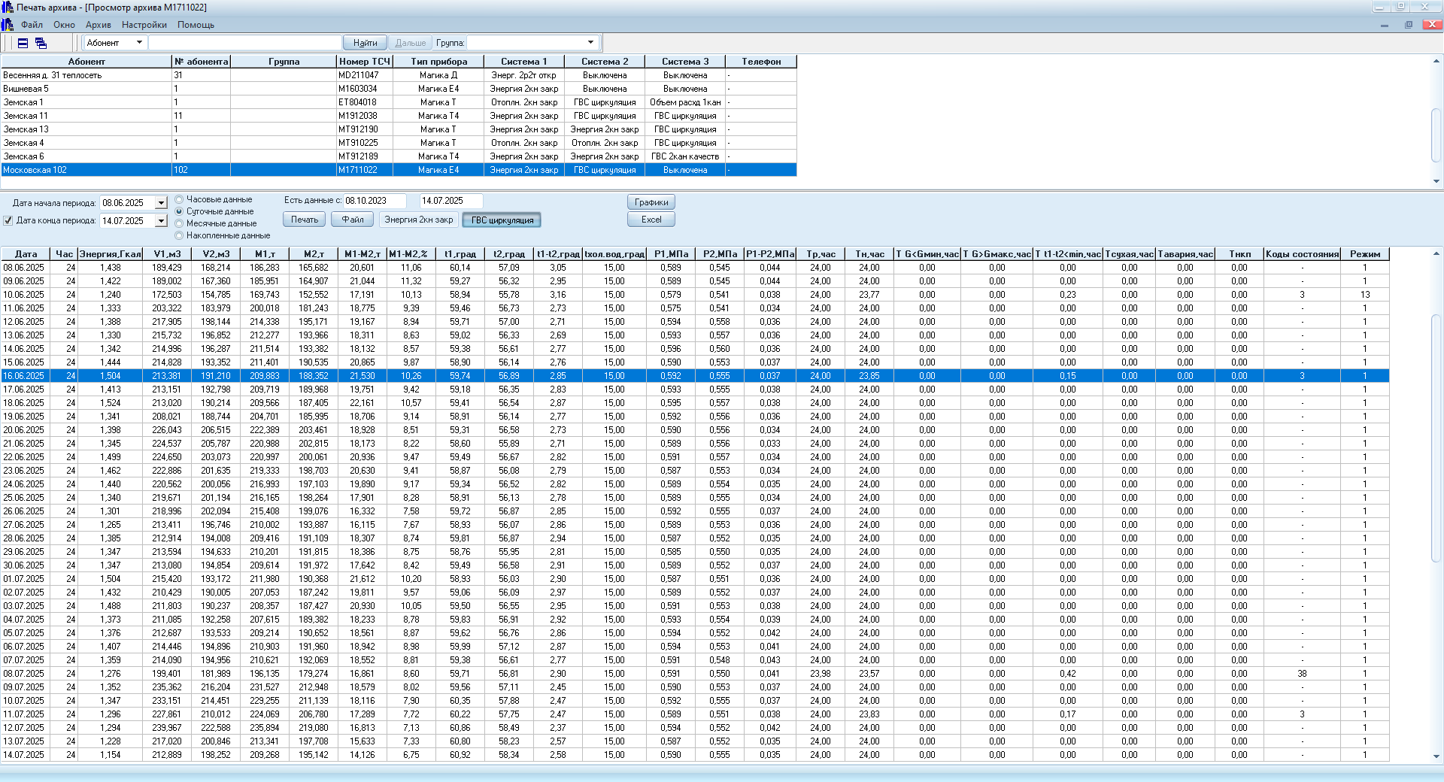This screenshot has width=1444, height=782.
Task: Expand the Группа combo box
Action: pos(590,43)
